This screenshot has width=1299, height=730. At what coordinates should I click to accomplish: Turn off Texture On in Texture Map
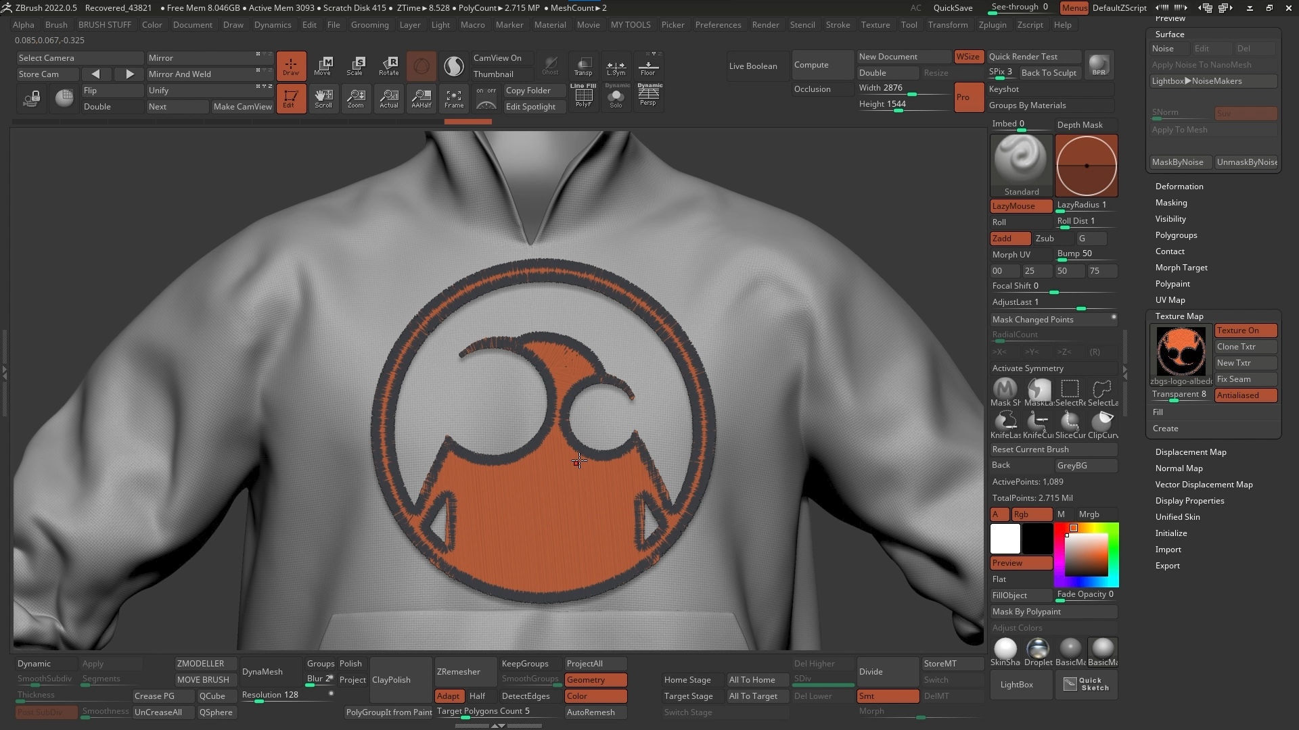[1245, 331]
